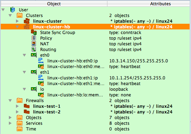Expand the linux-test-2 firewall
Viewport: 191px width, 134px height.
coord(17,112)
